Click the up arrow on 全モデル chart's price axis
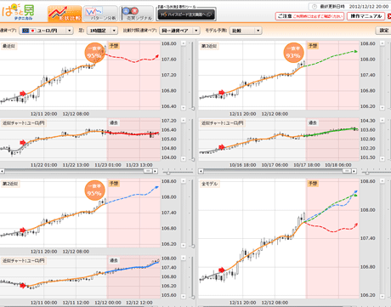The height and width of the screenshot is (307, 391). point(382,181)
